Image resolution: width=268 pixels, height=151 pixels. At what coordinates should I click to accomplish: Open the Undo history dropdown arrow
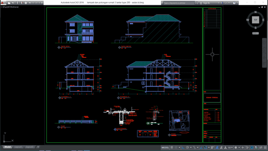[33, 3]
